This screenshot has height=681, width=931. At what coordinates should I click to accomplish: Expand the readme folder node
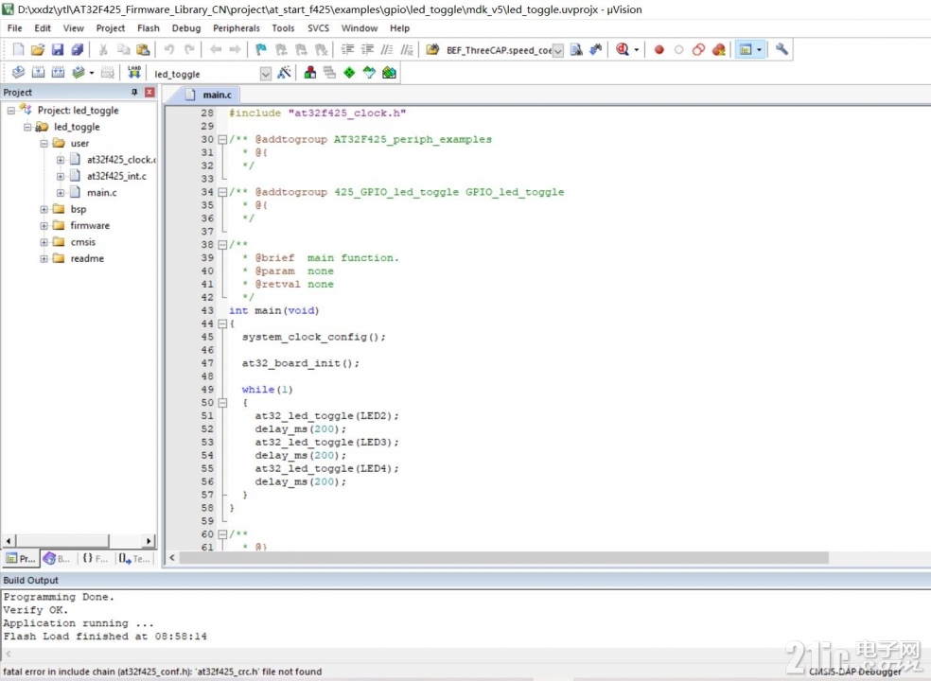pyautogui.click(x=44, y=259)
